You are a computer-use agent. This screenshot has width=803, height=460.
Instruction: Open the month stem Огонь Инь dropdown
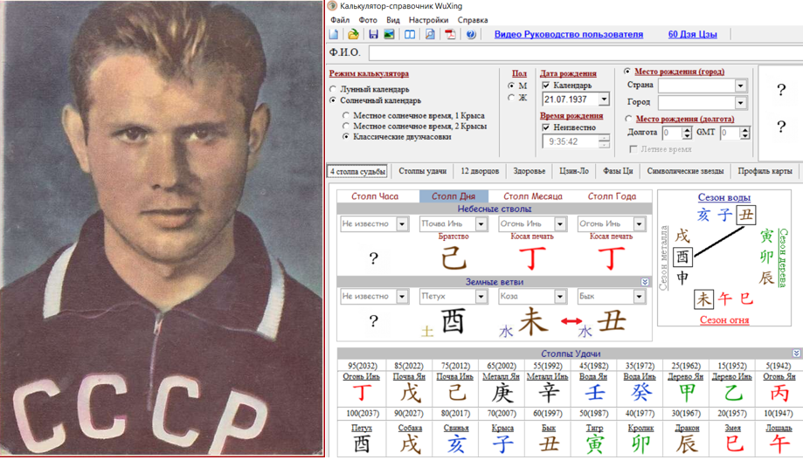coord(560,224)
